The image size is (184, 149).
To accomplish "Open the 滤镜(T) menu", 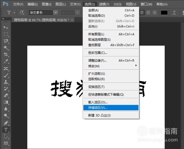I will pyautogui.click(x=104, y=4).
